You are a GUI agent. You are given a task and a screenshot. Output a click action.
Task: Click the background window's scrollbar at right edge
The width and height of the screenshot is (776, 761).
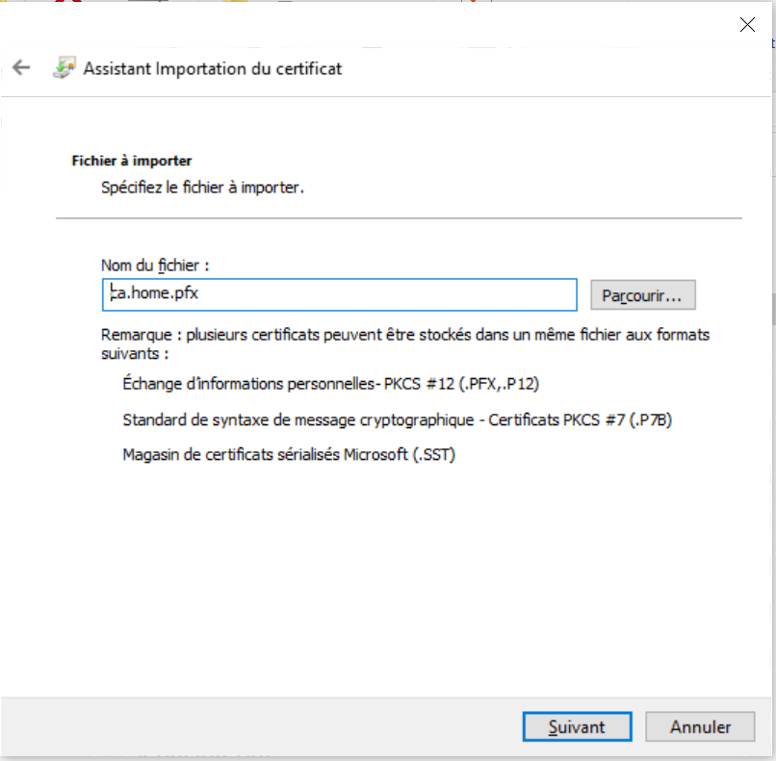pyautogui.click(x=772, y=308)
